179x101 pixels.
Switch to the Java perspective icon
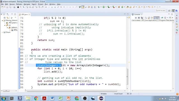(173, 11)
